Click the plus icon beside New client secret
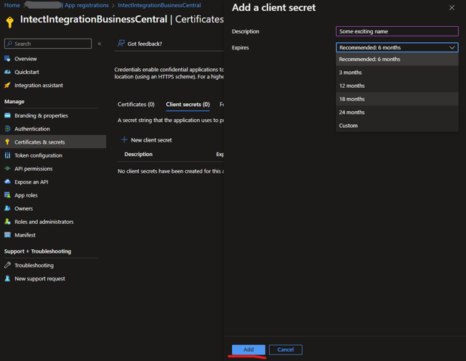 click(124, 139)
